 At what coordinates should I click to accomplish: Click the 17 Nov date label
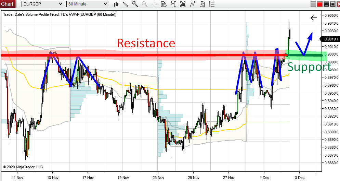[88, 178]
